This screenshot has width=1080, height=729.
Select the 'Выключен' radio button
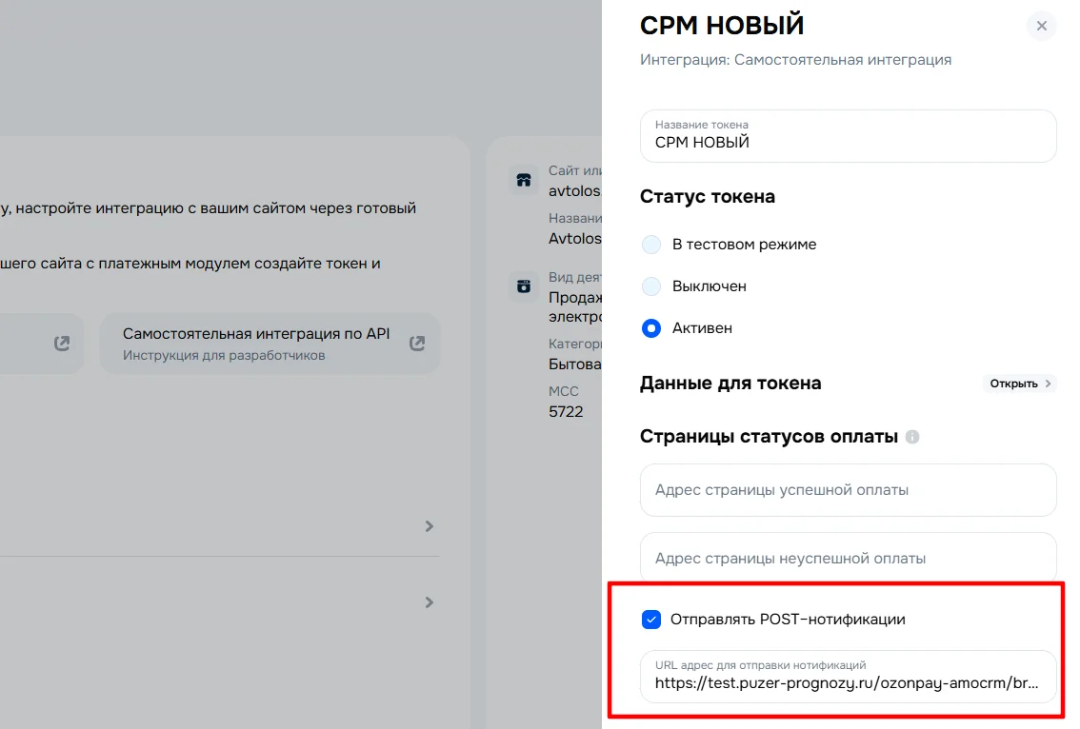[x=650, y=286]
